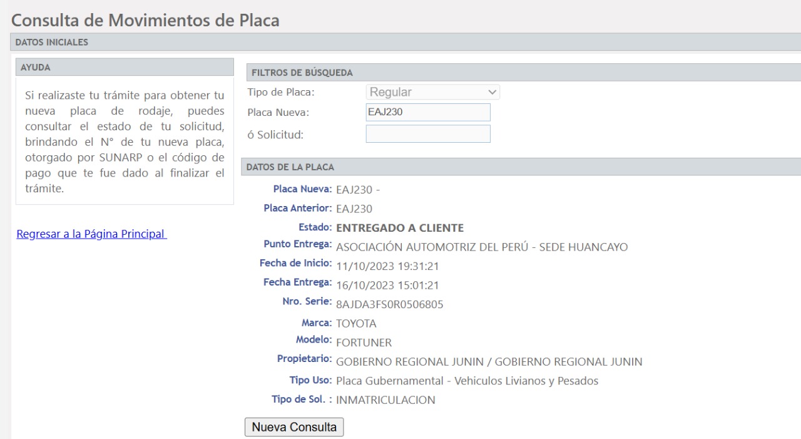The width and height of the screenshot is (801, 439).
Task: Click the INMATRICULACION request type value
Action: 385,400
